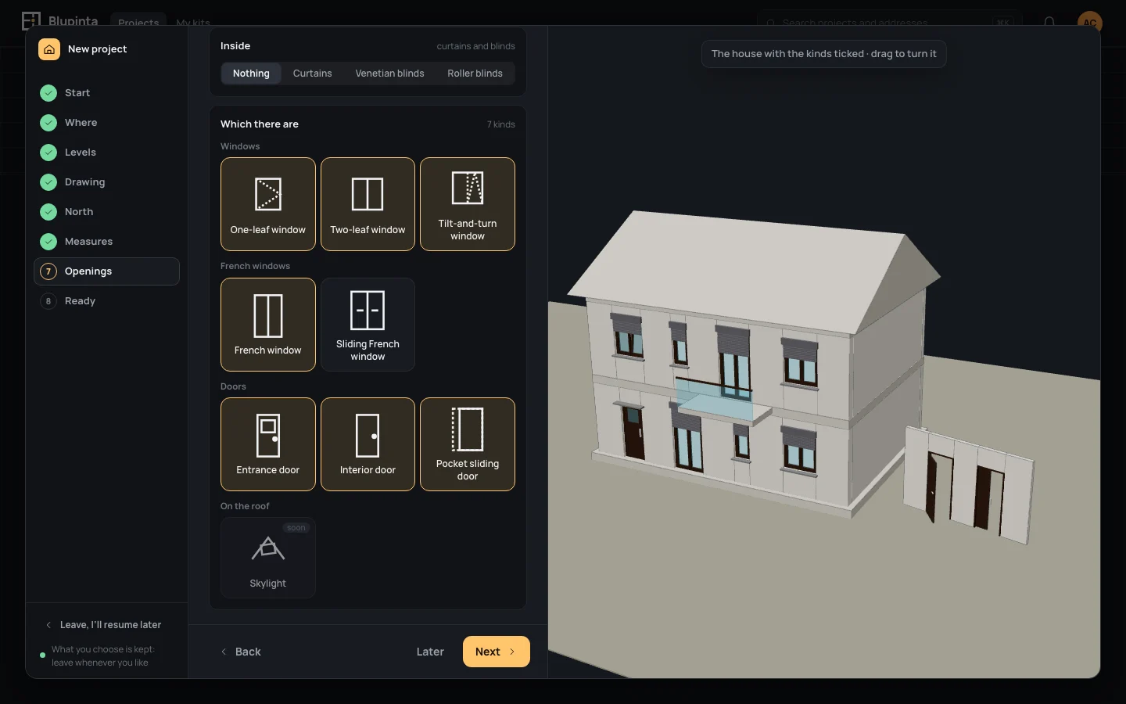1126x704 pixels.
Task: Click the house preview hint tooltip
Action: (823, 54)
